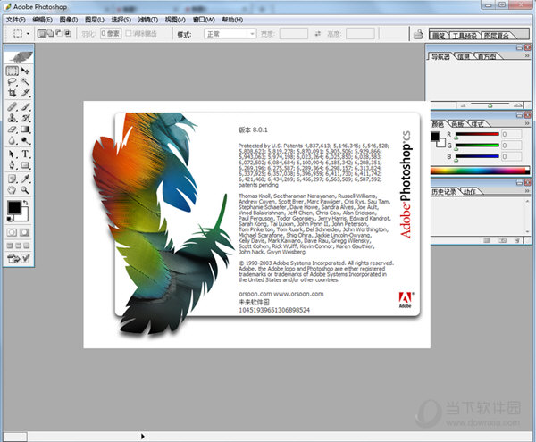Open the 选择(S) menu
Viewport: 536px width, 442px height.
[x=121, y=20]
